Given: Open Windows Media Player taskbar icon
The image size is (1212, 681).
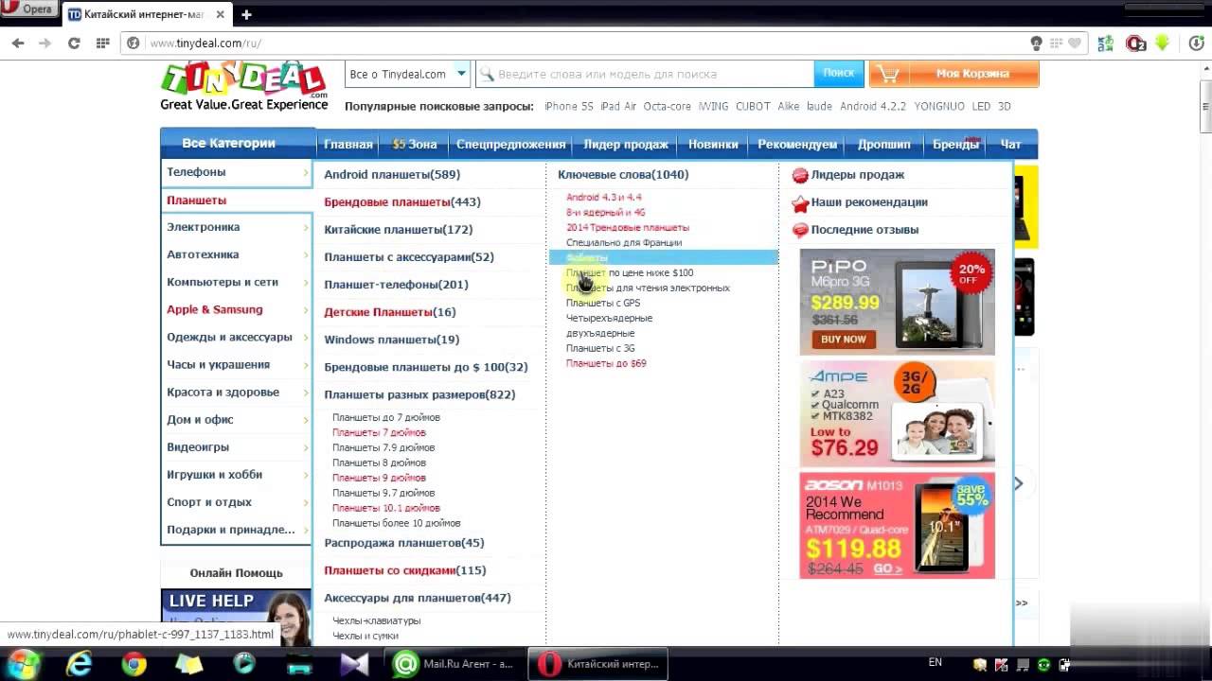Looking at the screenshot, I should click(x=244, y=664).
